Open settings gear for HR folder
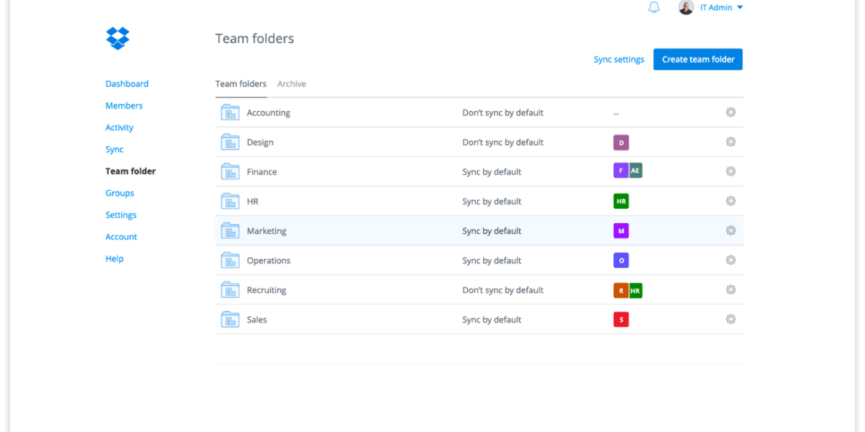This screenshot has width=865, height=432. coord(730,201)
